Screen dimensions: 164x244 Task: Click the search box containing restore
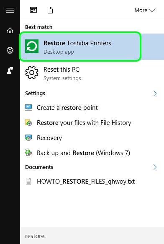click(92, 236)
